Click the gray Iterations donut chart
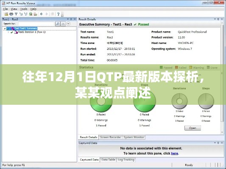226x169 pixels. [179, 101]
